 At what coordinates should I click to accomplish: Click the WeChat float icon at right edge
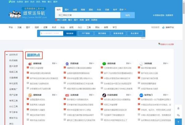point(178,115)
